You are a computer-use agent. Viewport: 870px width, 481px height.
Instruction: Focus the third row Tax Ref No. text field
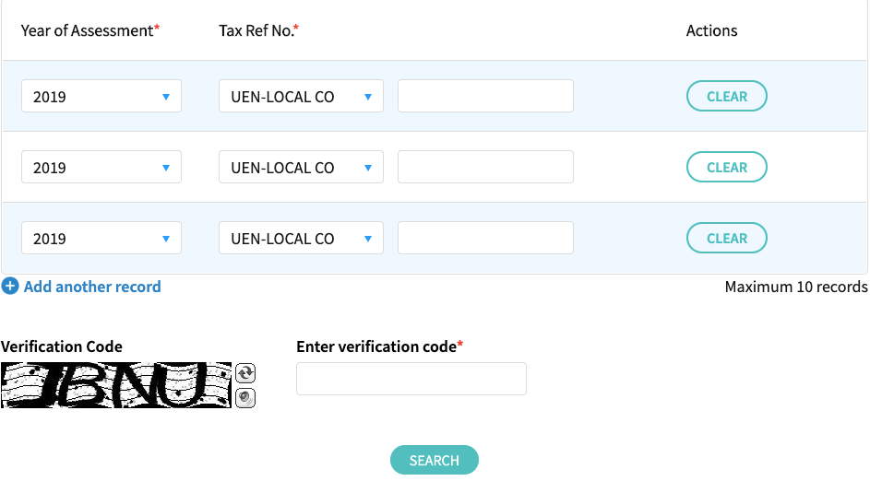485,238
